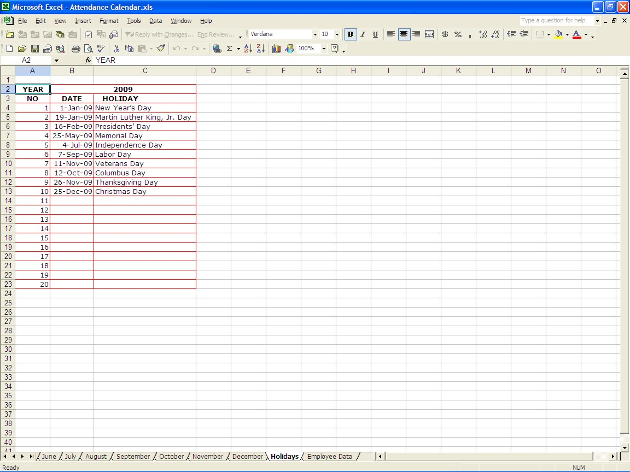Open the Verdana font name dropdown
The height and width of the screenshot is (472, 630).
315,34
